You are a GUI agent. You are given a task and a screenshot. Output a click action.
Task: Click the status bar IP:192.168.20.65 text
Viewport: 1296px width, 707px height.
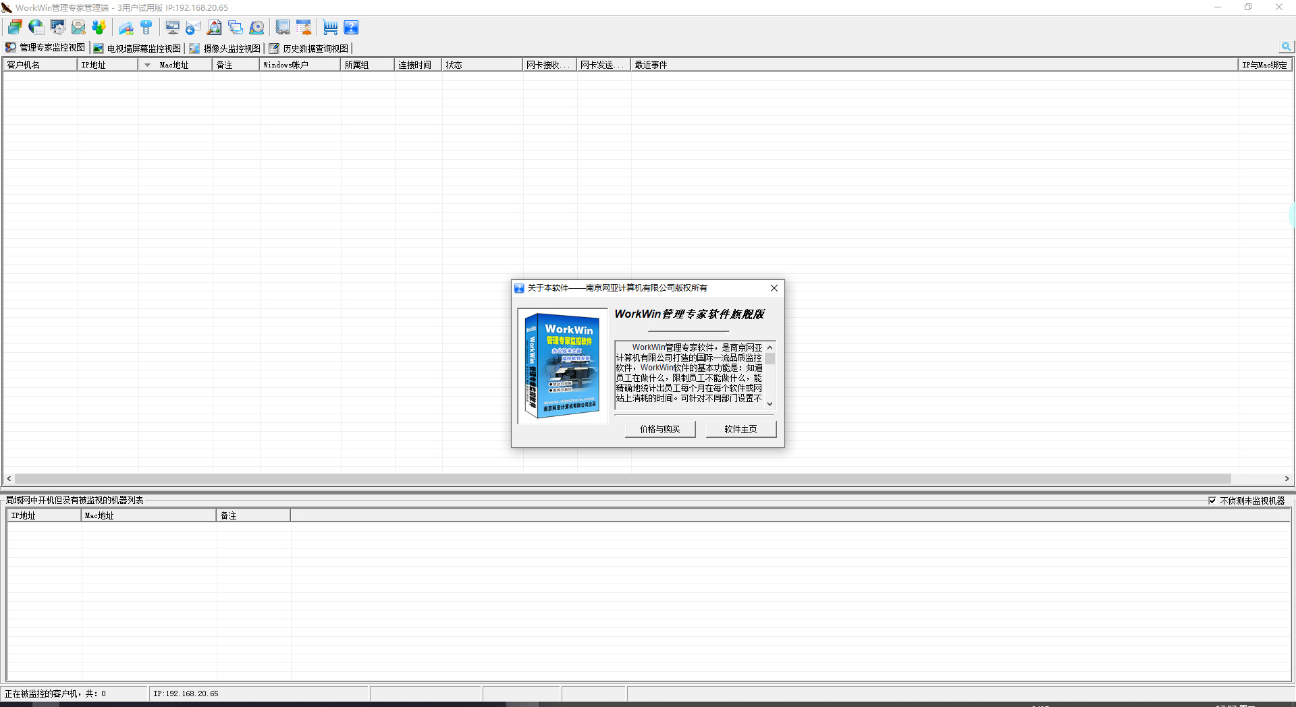click(x=186, y=694)
